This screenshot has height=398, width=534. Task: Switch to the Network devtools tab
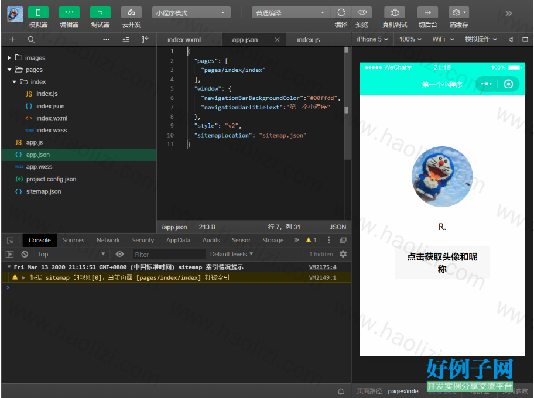pos(108,241)
